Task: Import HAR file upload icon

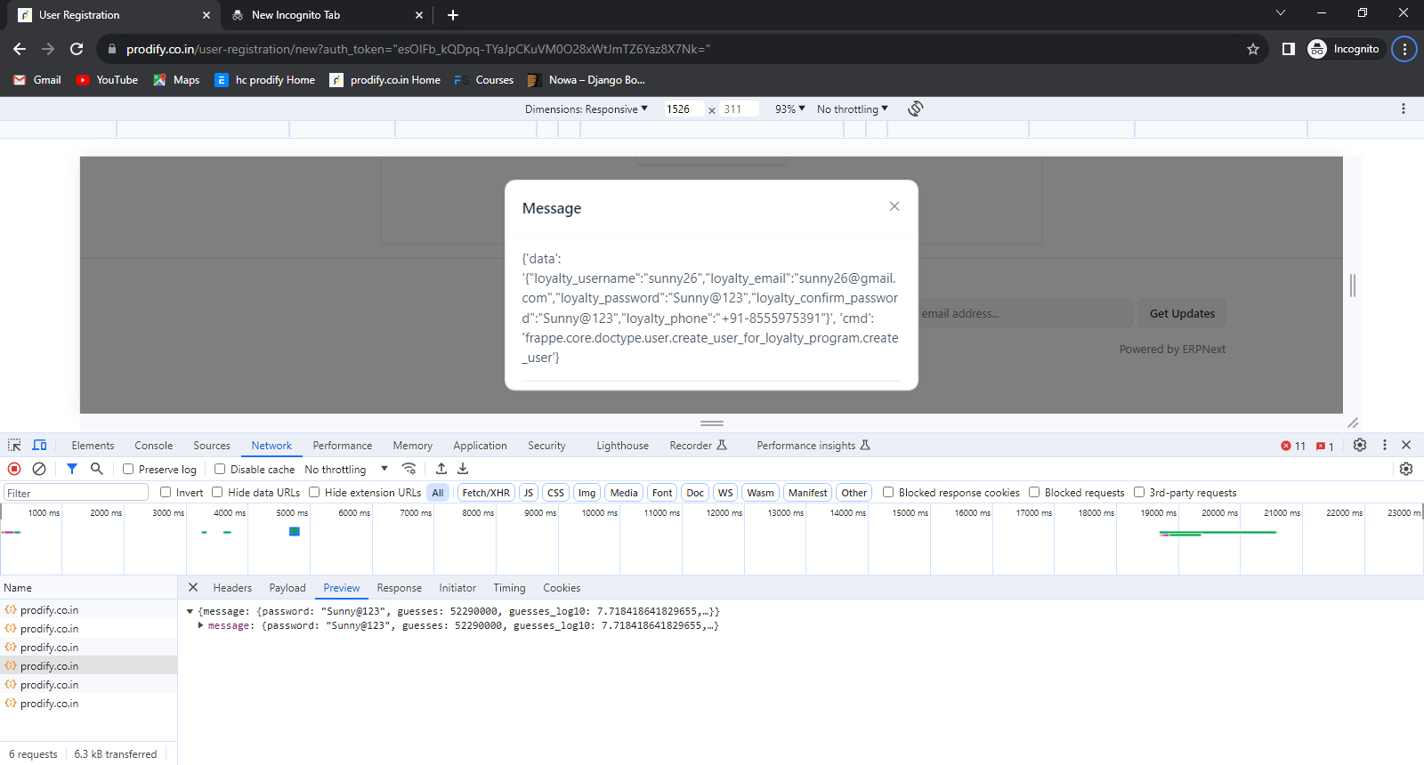Action: pos(441,469)
